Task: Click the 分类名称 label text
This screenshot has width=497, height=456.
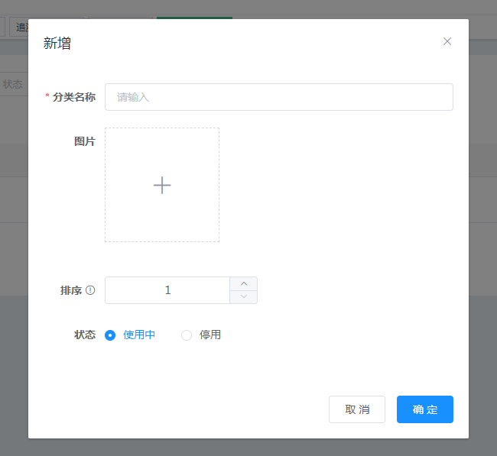Action: tap(74, 97)
